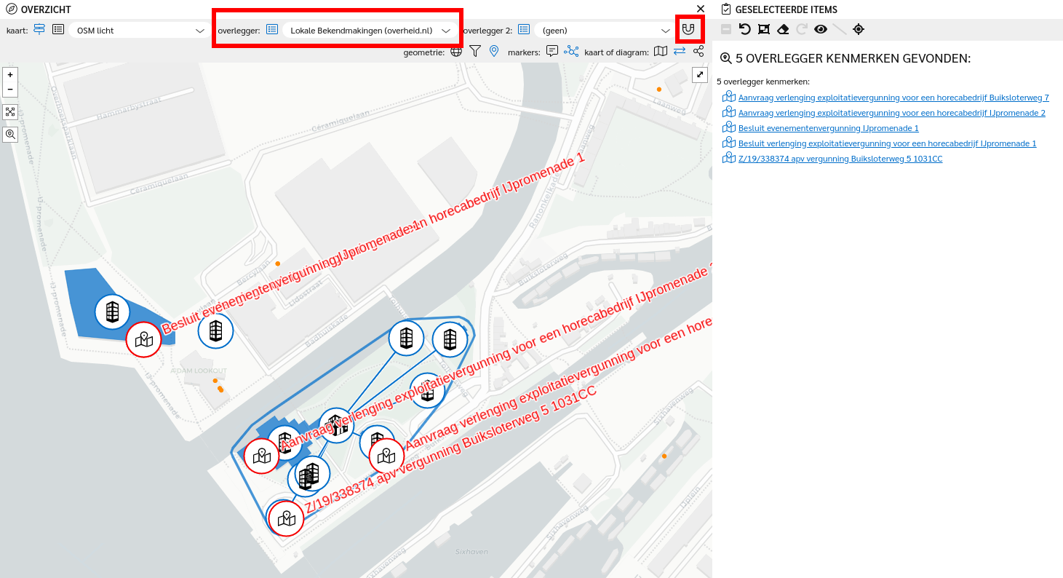Image resolution: width=1063 pixels, height=578 pixels.
Task: Click the crosshair locate icon
Action: coord(859,29)
